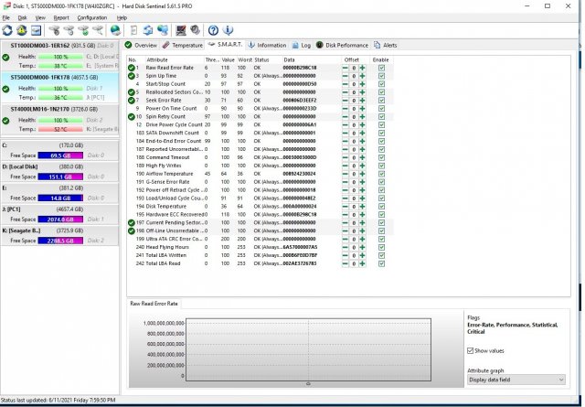Viewport: 585px width, 407px height.
Task: Open the Report menu
Action: [x=61, y=17]
